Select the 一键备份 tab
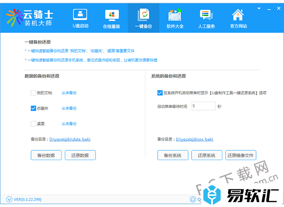The width and height of the screenshot is (284, 207). click(143, 18)
